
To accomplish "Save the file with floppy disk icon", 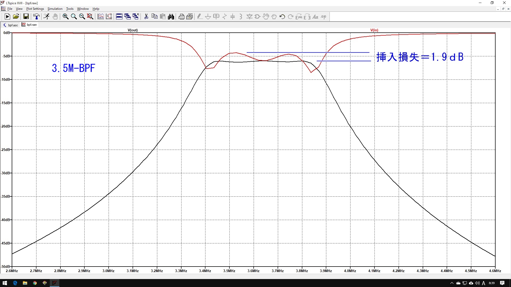I will click(x=26, y=17).
